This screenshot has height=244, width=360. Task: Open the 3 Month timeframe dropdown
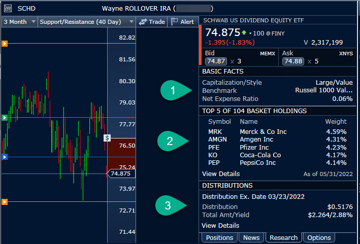click(x=20, y=22)
